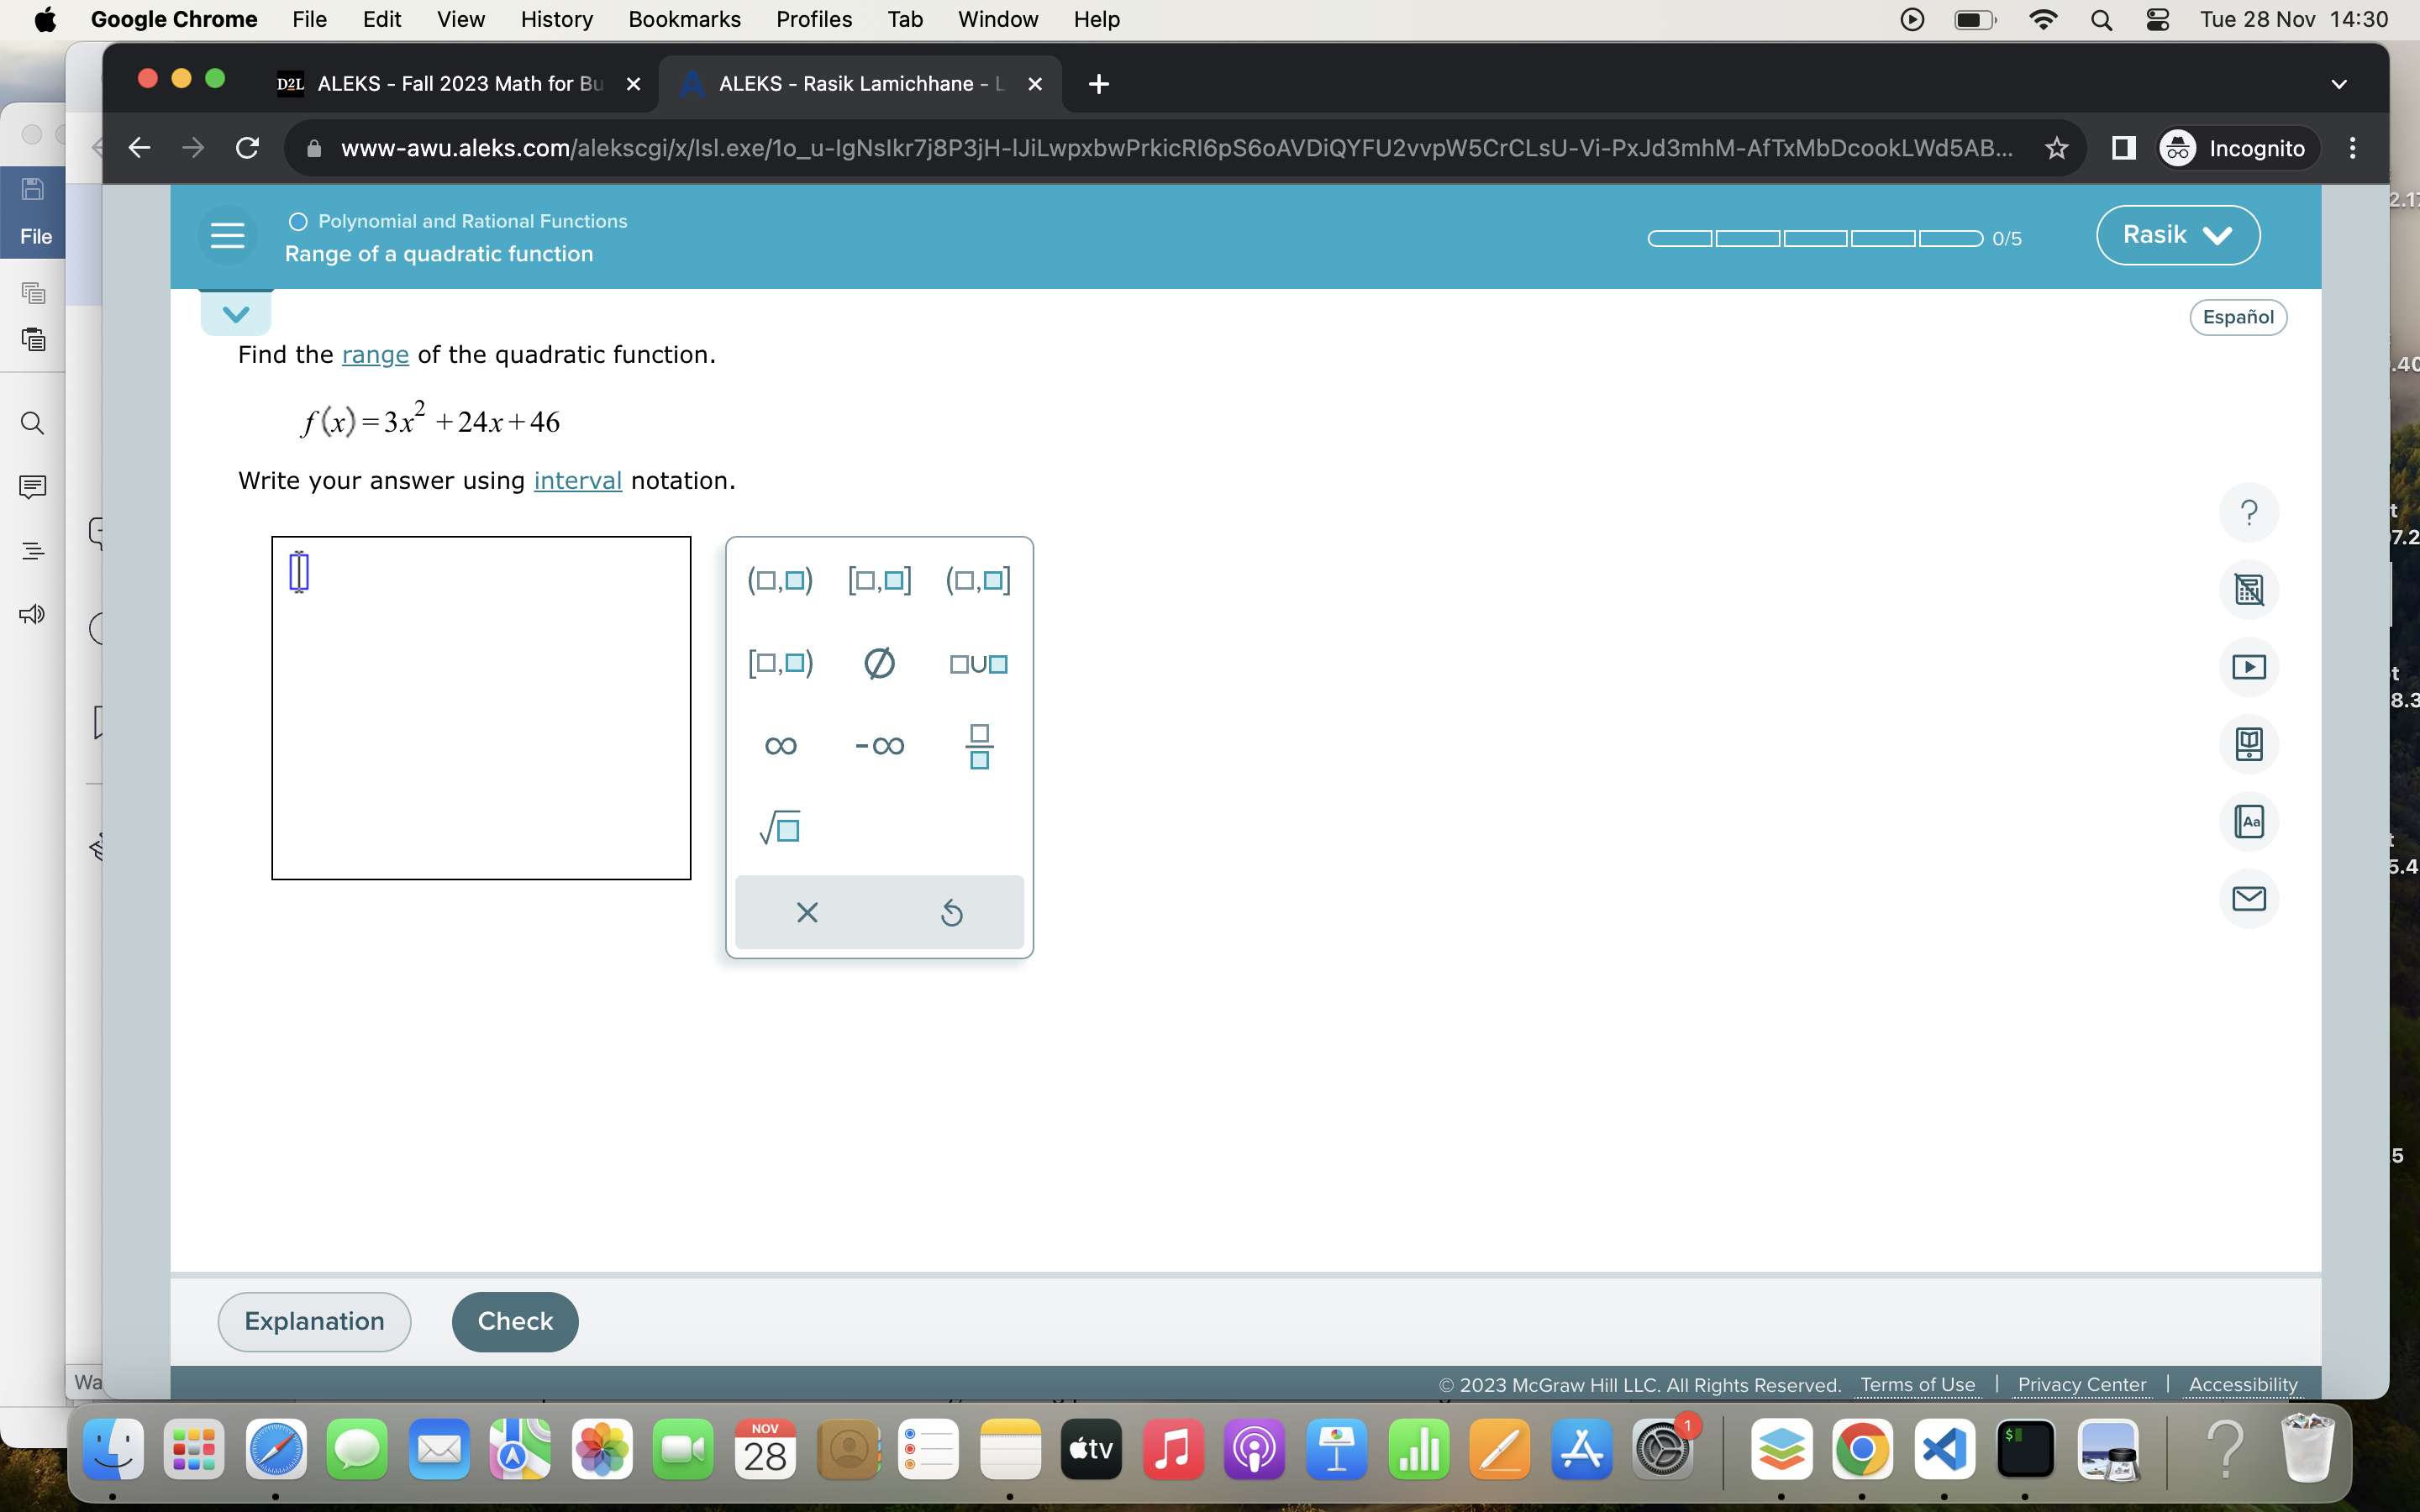Open the video help icon
This screenshot has height=1512, width=2420.
[x=2248, y=667]
